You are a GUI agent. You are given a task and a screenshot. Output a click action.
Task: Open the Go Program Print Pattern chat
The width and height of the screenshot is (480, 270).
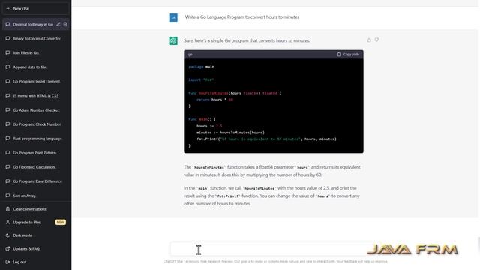(35, 153)
